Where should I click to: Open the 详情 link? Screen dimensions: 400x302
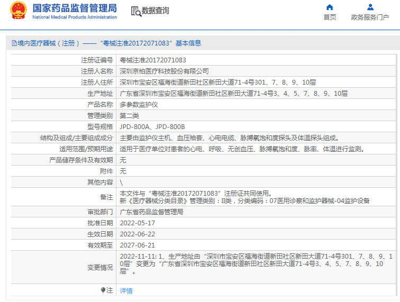(126, 290)
